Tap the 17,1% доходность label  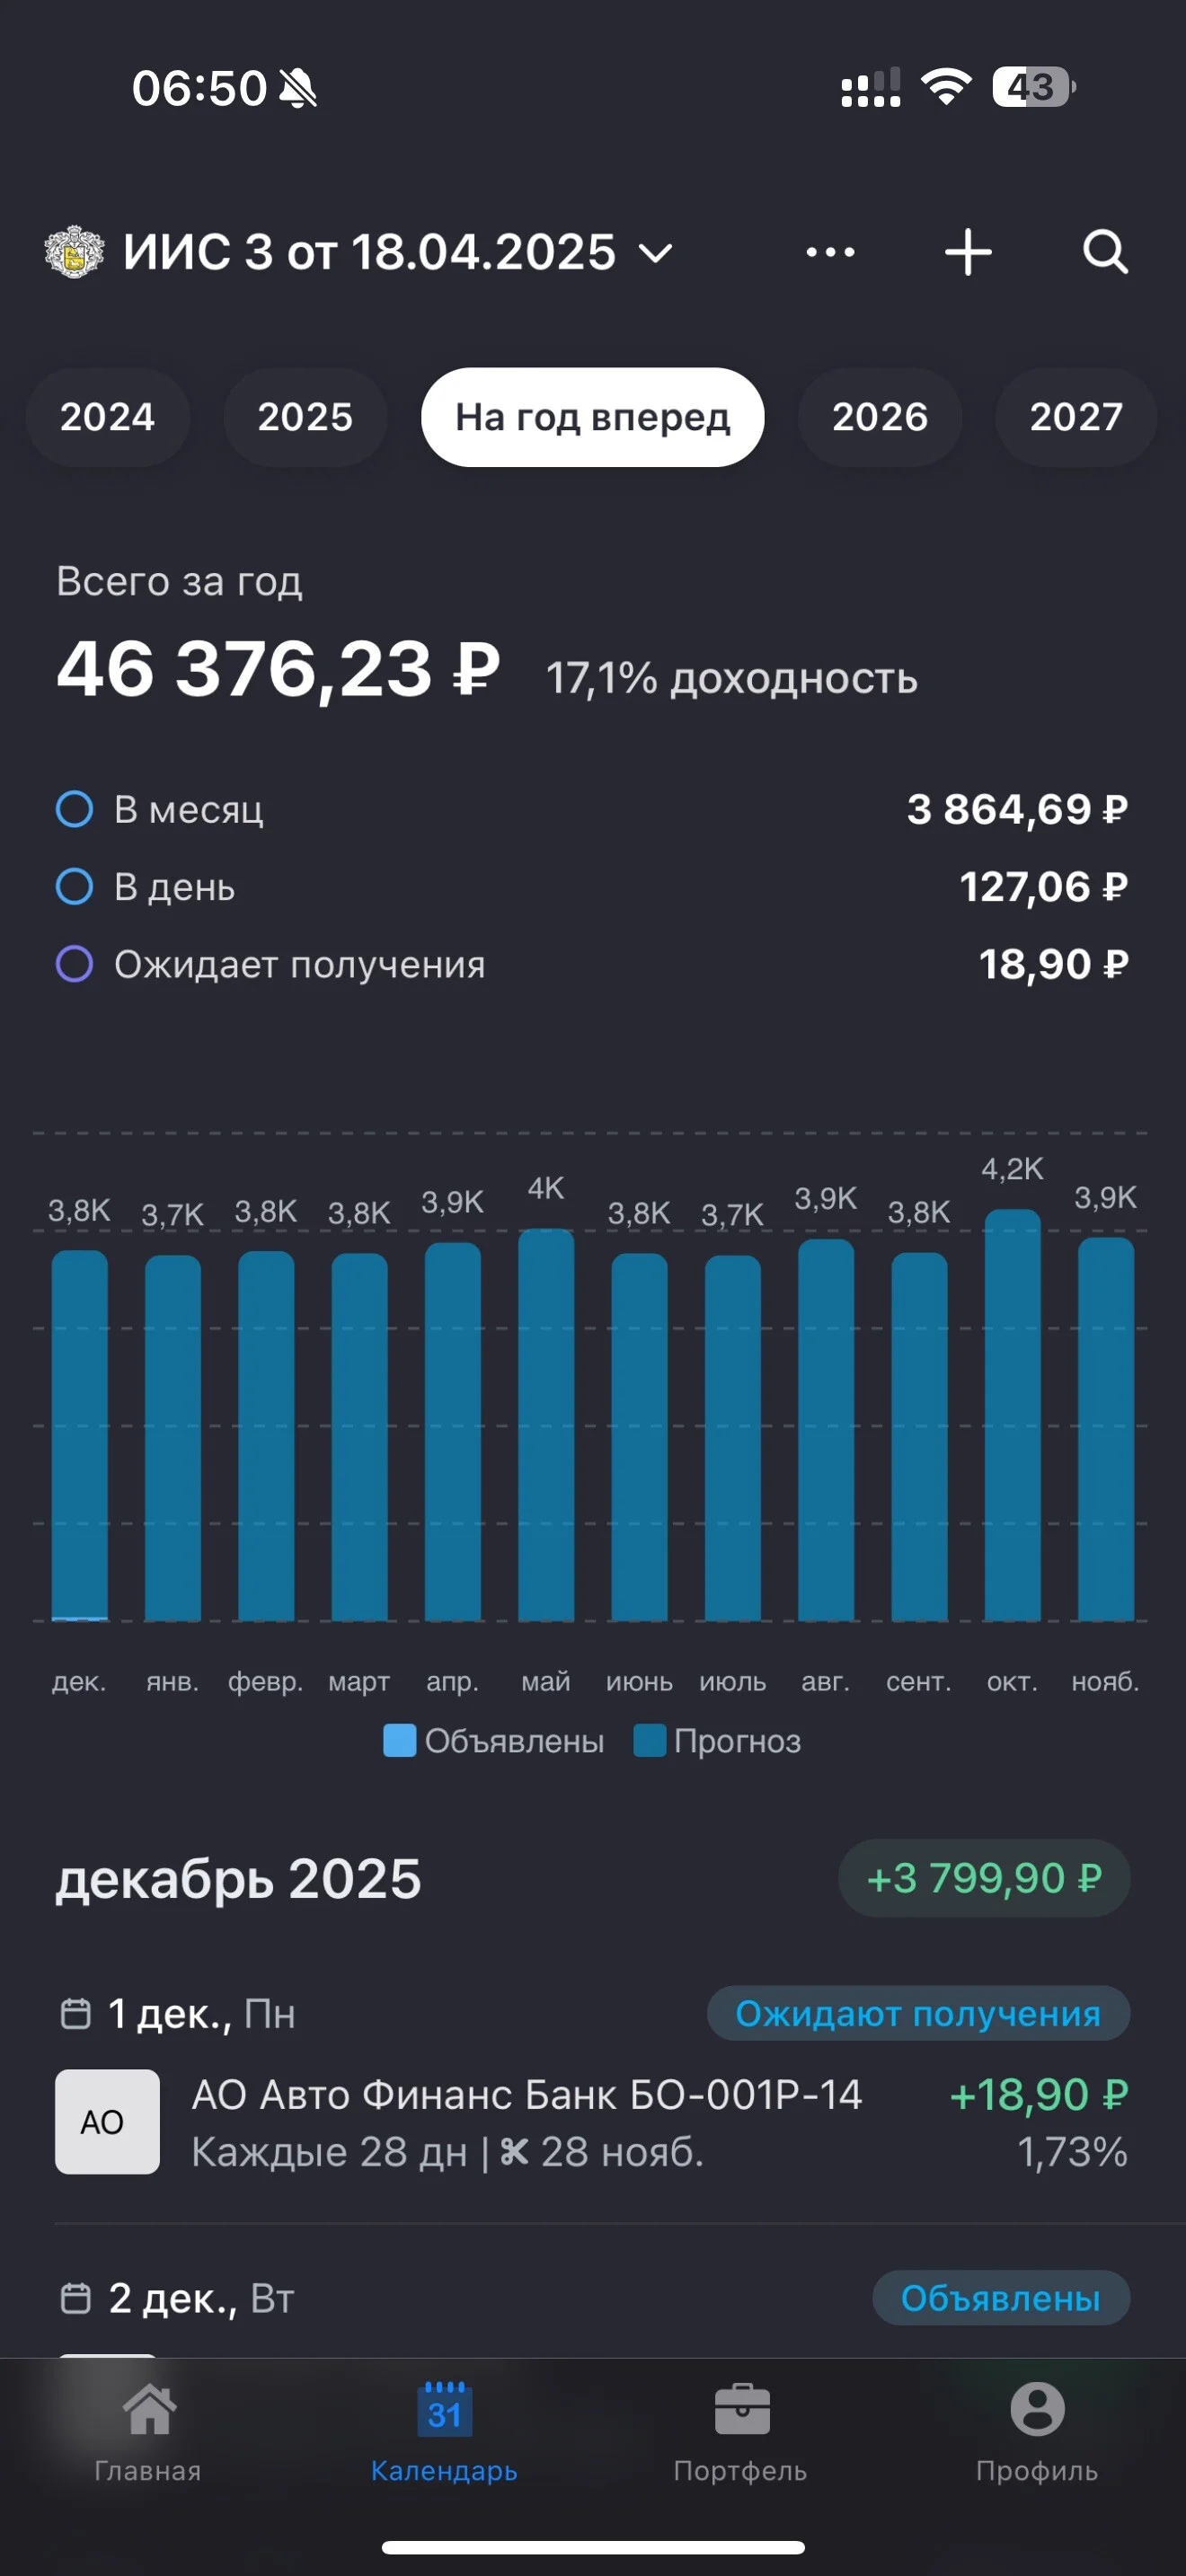731,678
